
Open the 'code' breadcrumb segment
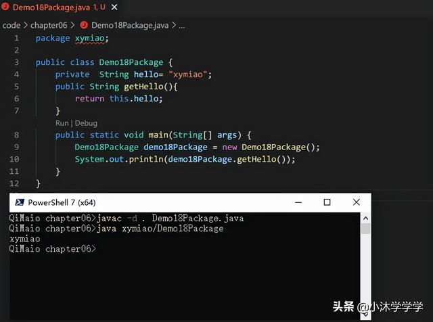tap(12, 26)
